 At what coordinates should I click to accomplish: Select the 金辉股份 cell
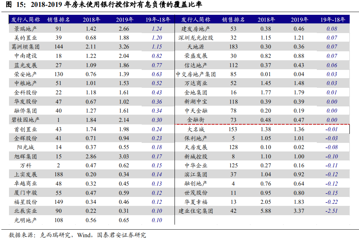tap(26, 138)
